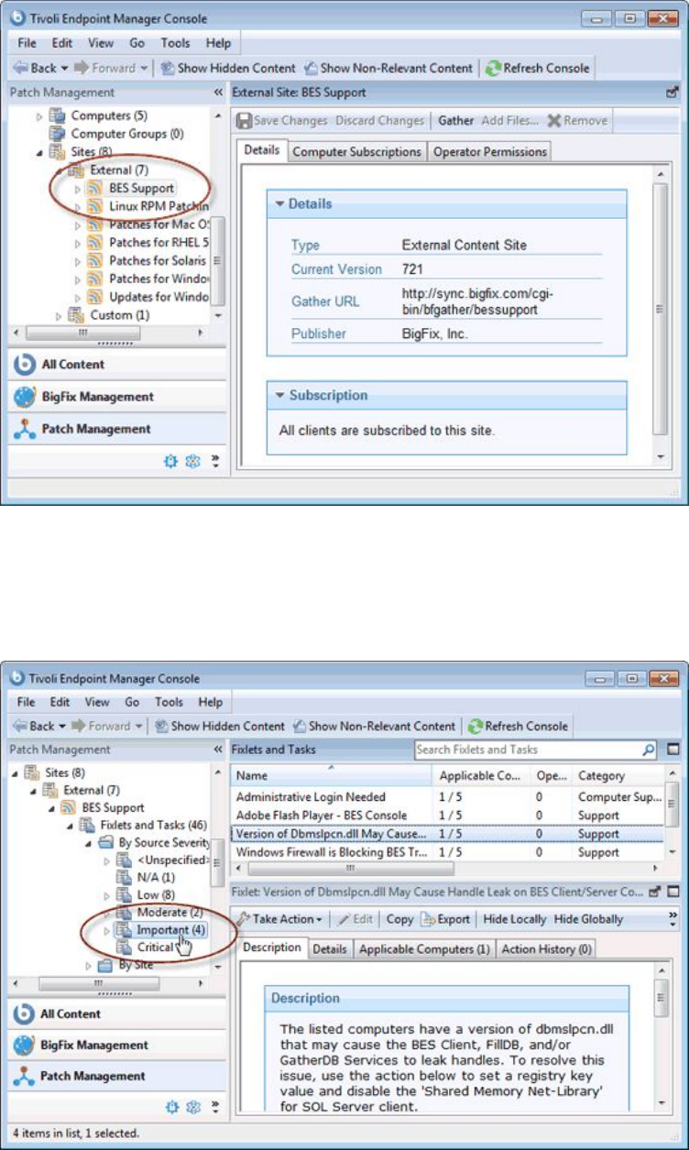Viewport: 689px width, 1150px height.
Task: Collapse navigation pane chevrons in upper window
Action: [x=218, y=93]
